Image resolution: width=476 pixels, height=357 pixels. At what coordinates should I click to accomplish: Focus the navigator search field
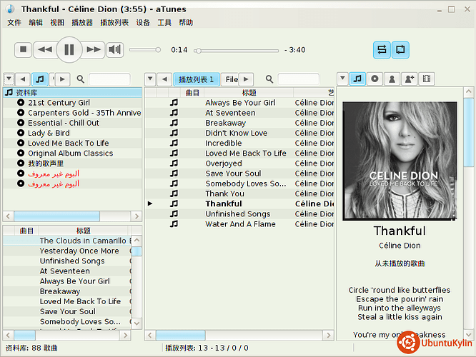coord(109,79)
